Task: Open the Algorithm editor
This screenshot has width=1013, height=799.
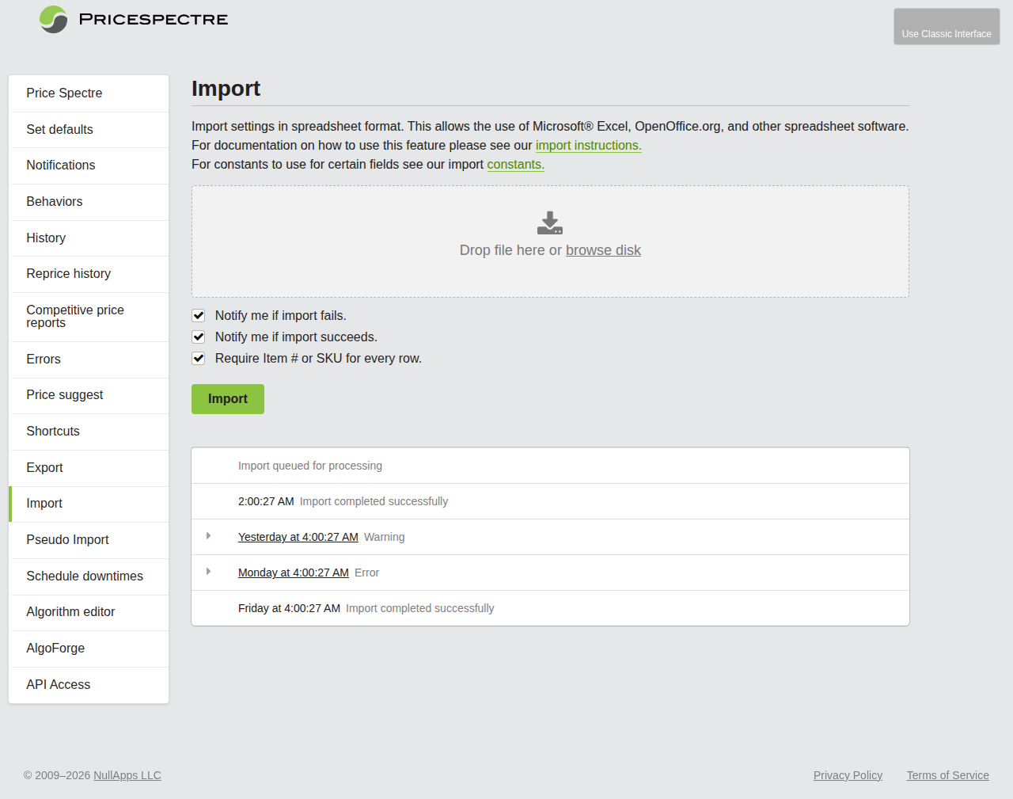Action: [70, 612]
